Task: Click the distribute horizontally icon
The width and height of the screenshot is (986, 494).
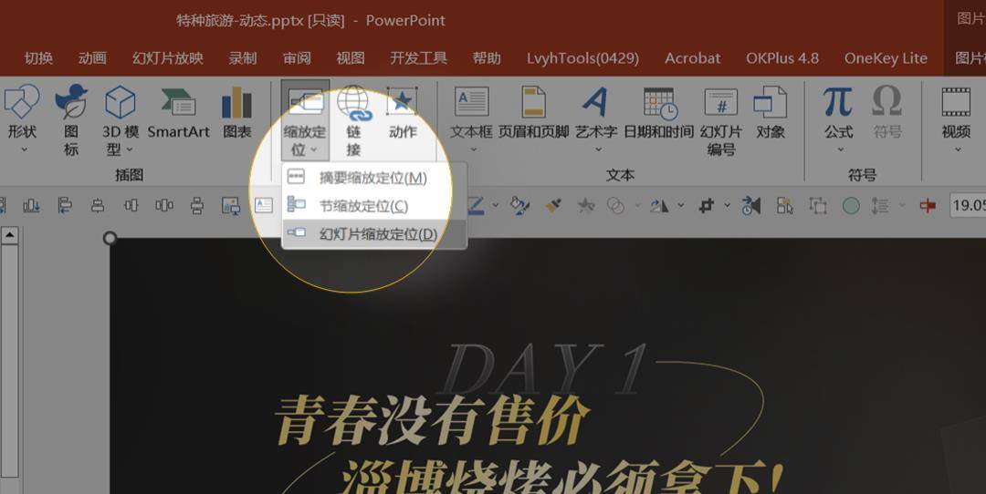Action: tap(164, 205)
